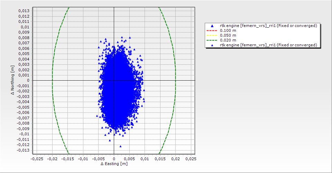The image size is (332, 173).
Task: Click green circle's left crossing of zero Northing line
Action: [52, 80]
